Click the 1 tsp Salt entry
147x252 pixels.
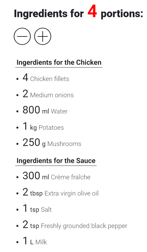pyautogui.click(x=37, y=209)
